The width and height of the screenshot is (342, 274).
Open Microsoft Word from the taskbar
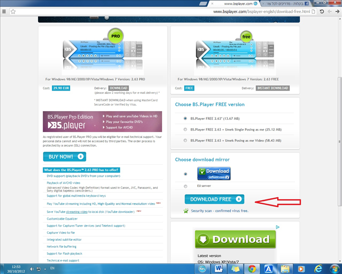(x=218, y=269)
